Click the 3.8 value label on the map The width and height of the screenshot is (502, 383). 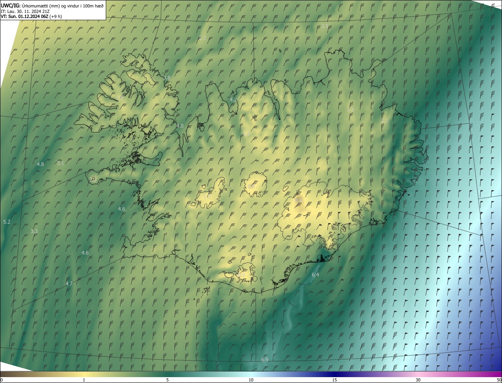point(167,78)
